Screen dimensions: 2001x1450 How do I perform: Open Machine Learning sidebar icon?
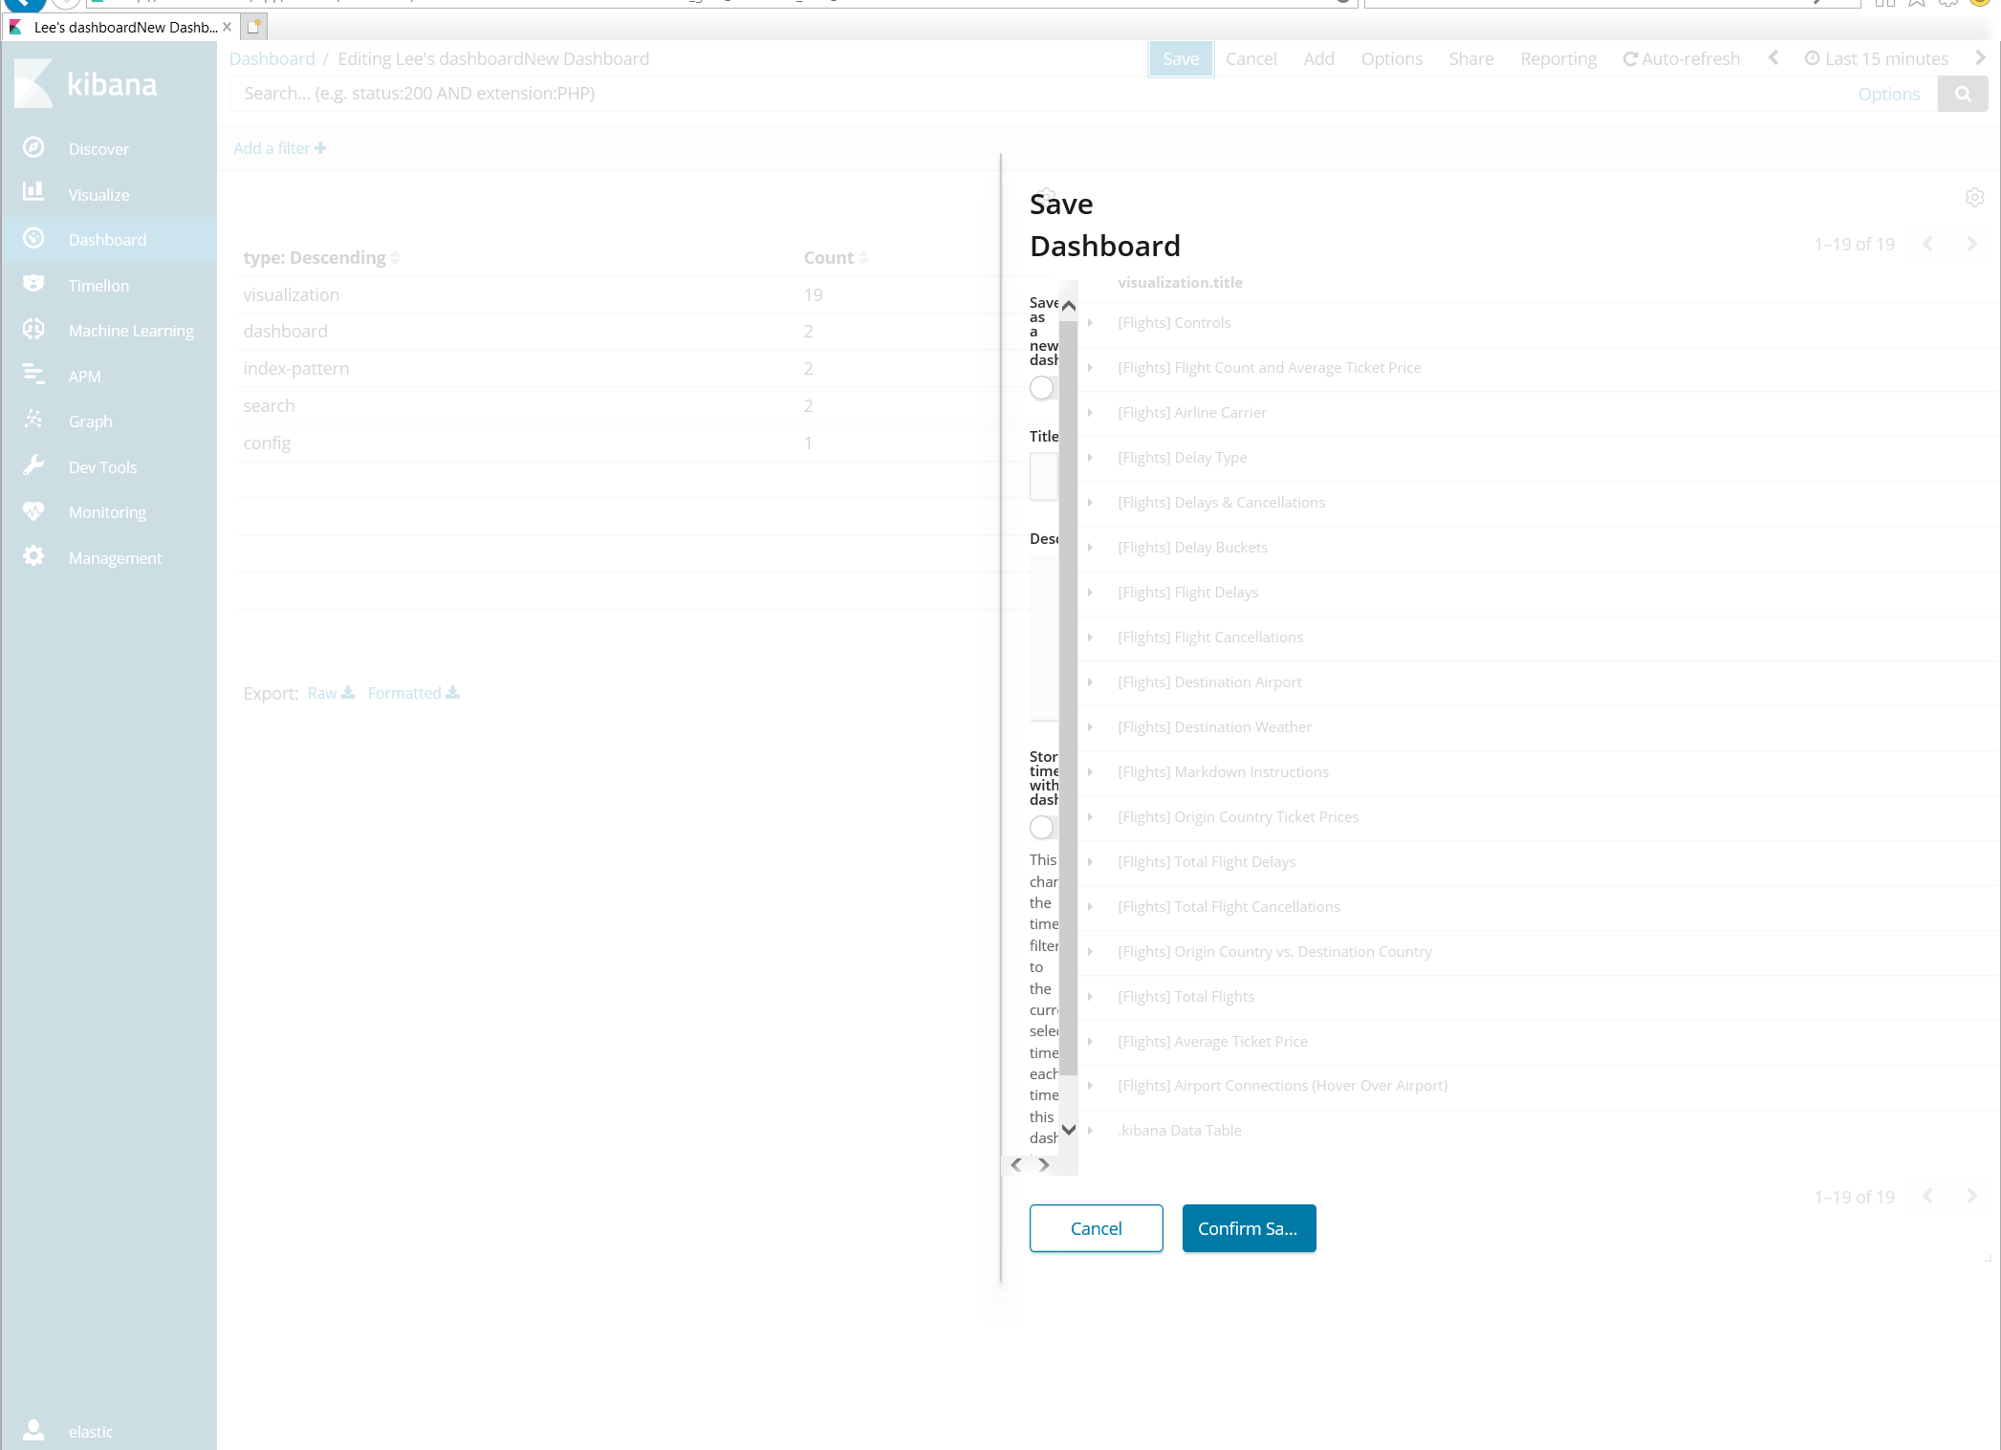(x=33, y=329)
